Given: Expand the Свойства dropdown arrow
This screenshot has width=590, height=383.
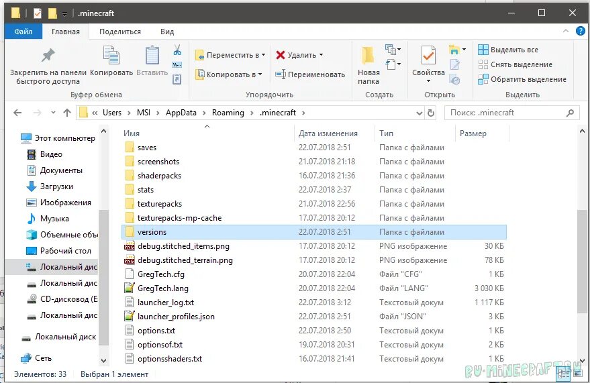Looking at the screenshot, I should [x=428, y=81].
